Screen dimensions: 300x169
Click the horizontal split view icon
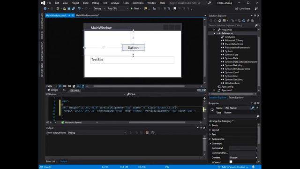point(202,90)
